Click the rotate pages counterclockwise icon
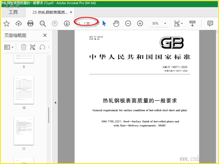The image size is (219, 164). coord(42,47)
